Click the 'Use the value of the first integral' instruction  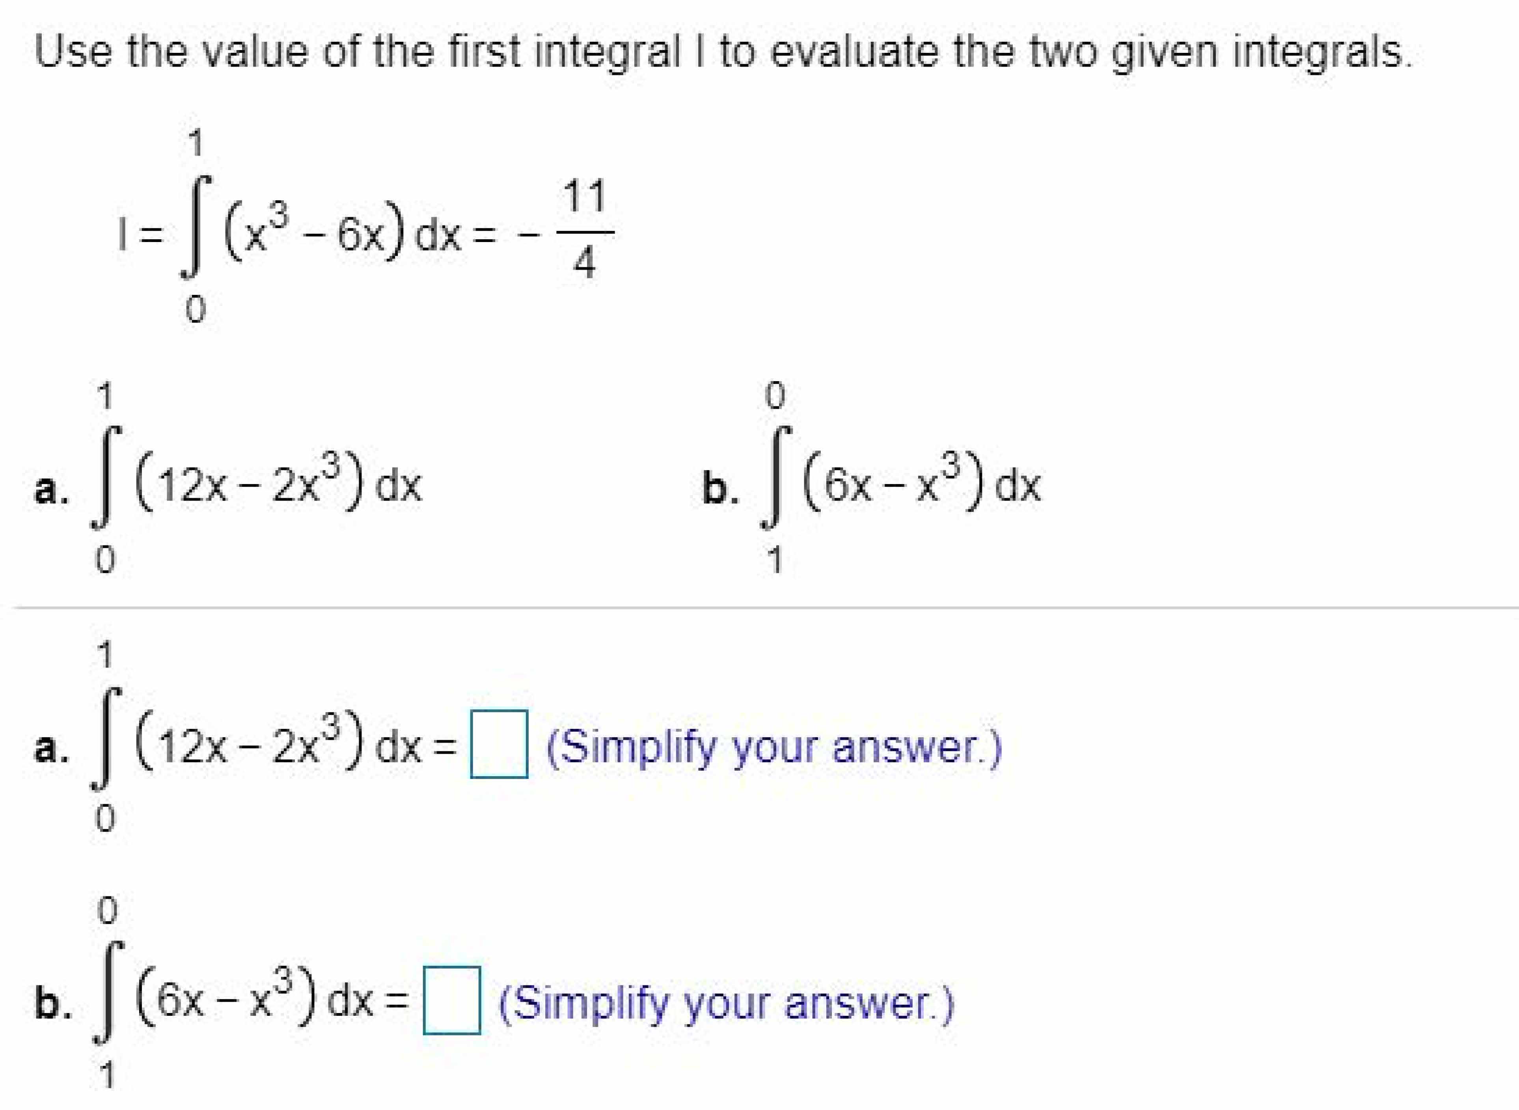pyautogui.click(x=724, y=52)
